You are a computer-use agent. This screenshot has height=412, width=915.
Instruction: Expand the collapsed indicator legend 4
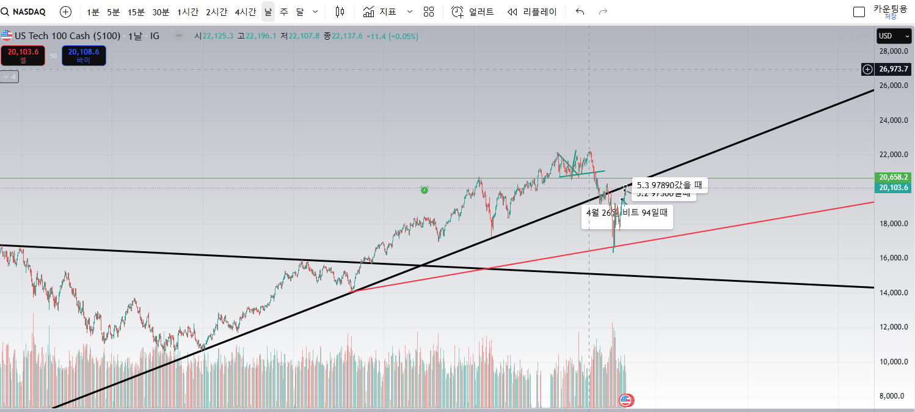10,77
